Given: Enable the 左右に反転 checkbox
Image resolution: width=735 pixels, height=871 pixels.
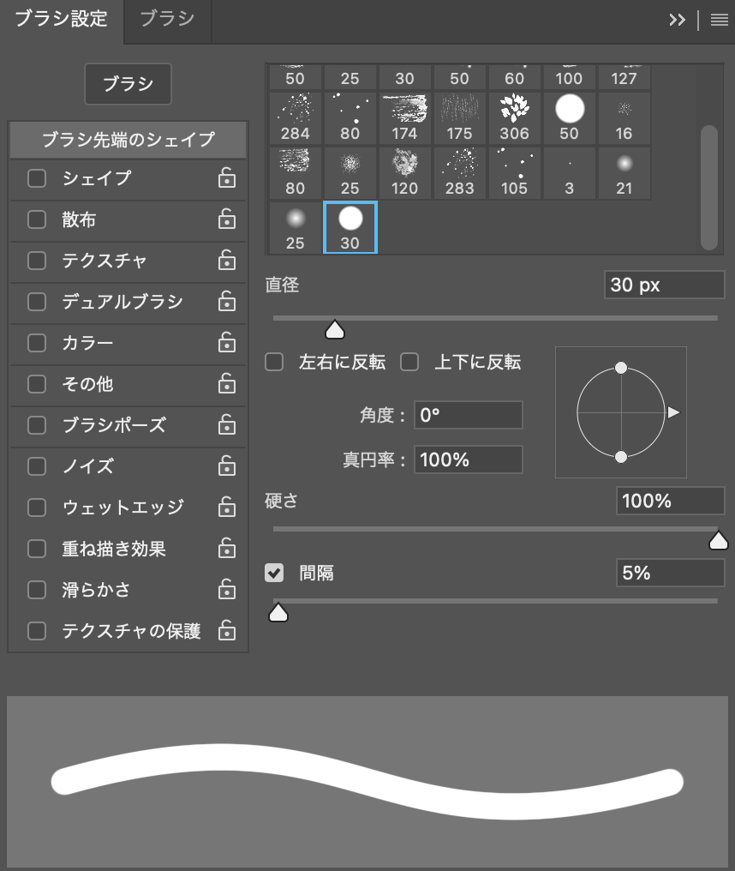Looking at the screenshot, I should click(274, 362).
